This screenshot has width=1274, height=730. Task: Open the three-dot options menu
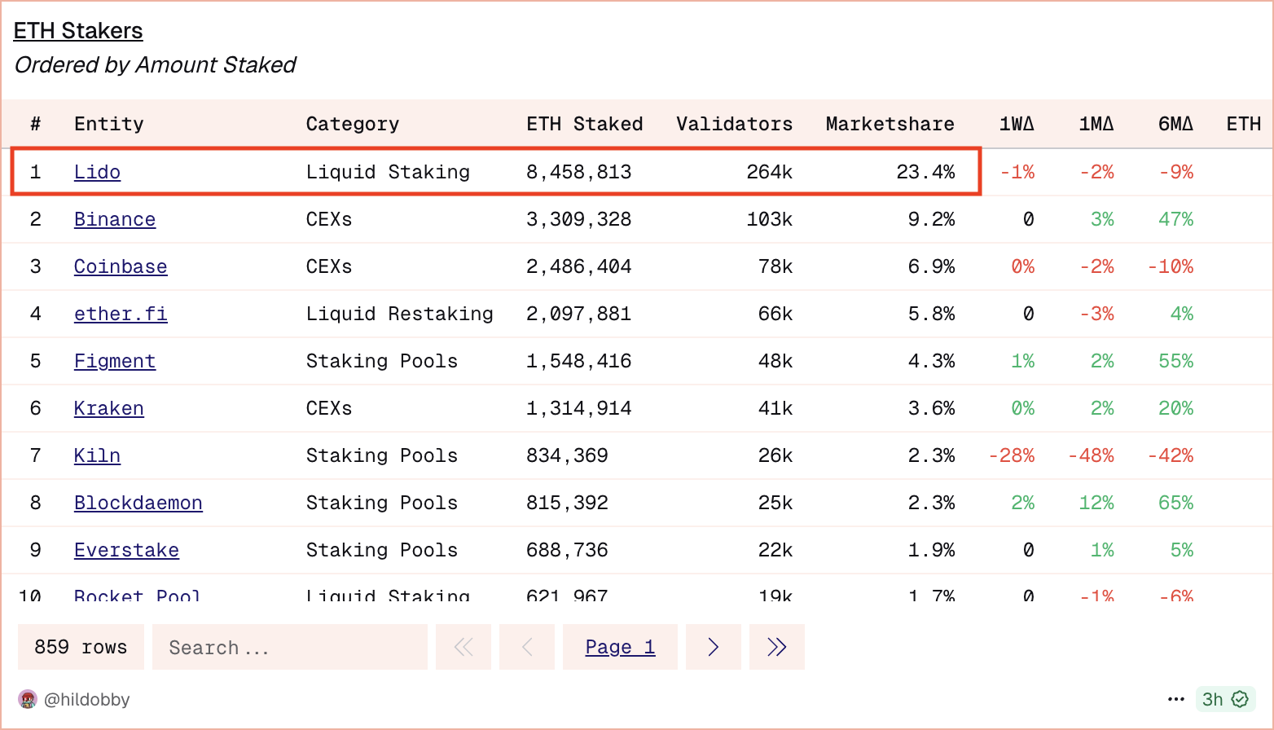tap(1175, 699)
